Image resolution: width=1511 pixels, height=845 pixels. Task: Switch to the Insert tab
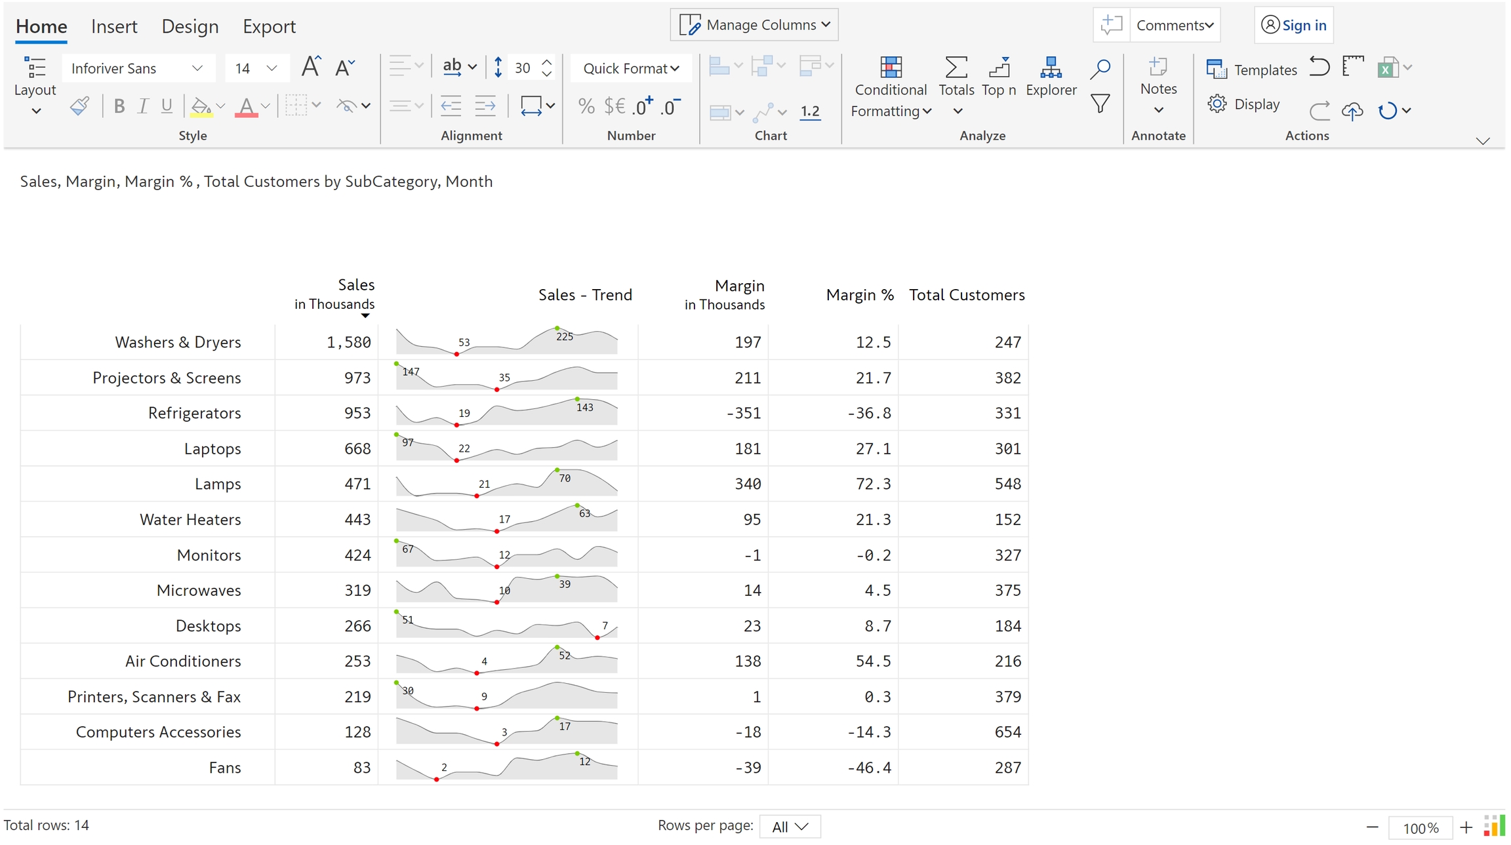pyautogui.click(x=114, y=26)
